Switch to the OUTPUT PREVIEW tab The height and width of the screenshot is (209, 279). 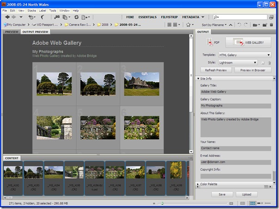[x=35, y=32]
